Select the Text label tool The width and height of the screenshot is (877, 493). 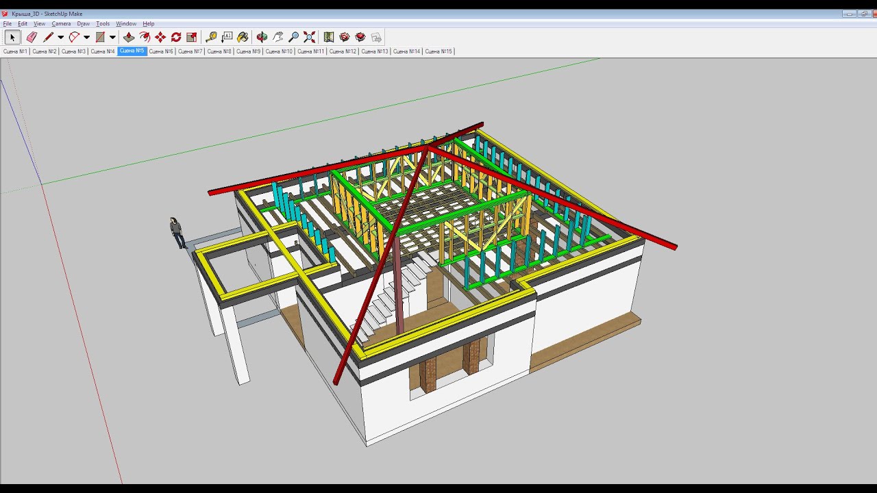tap(227, 37)
